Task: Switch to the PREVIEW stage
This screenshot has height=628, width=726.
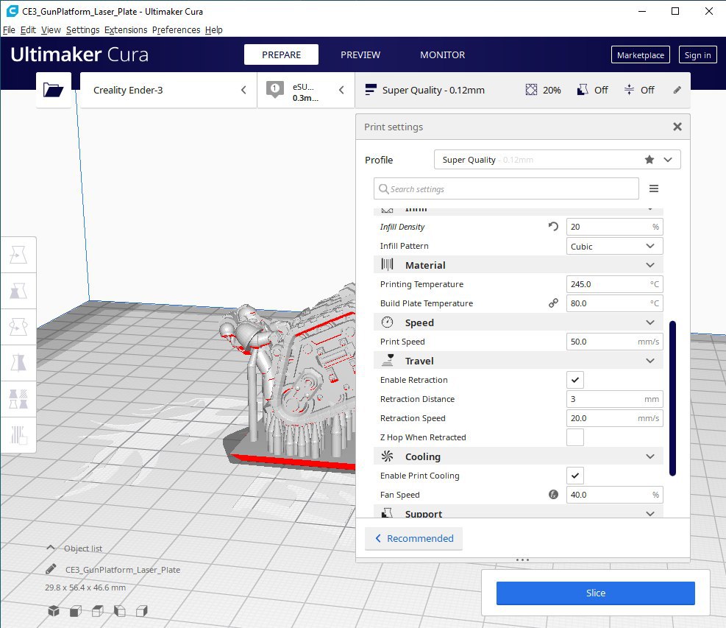Action: click(x=360, y=54)
